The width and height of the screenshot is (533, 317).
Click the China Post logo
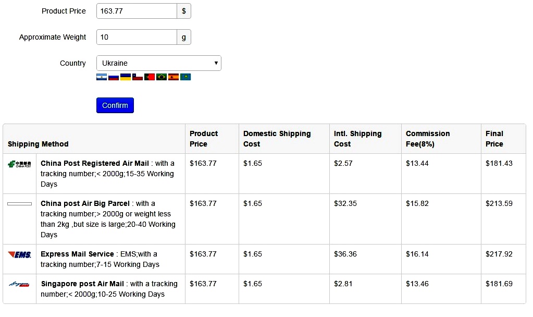[x=19, y=164]
